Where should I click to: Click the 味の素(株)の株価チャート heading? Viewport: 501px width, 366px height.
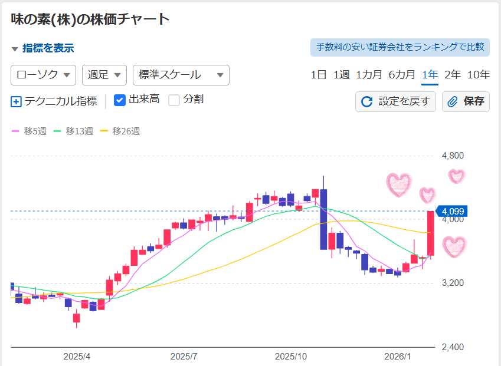(90, 19)
